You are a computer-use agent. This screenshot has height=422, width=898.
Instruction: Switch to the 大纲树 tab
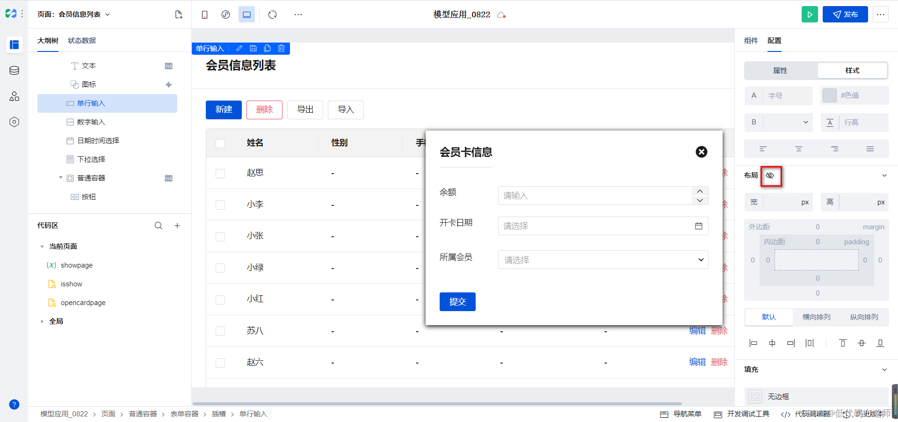(x=48, y=41)
